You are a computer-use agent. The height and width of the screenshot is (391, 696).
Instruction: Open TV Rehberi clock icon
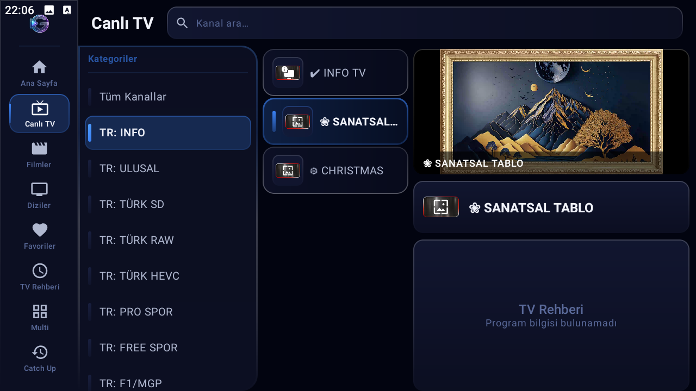pos(39,271)
